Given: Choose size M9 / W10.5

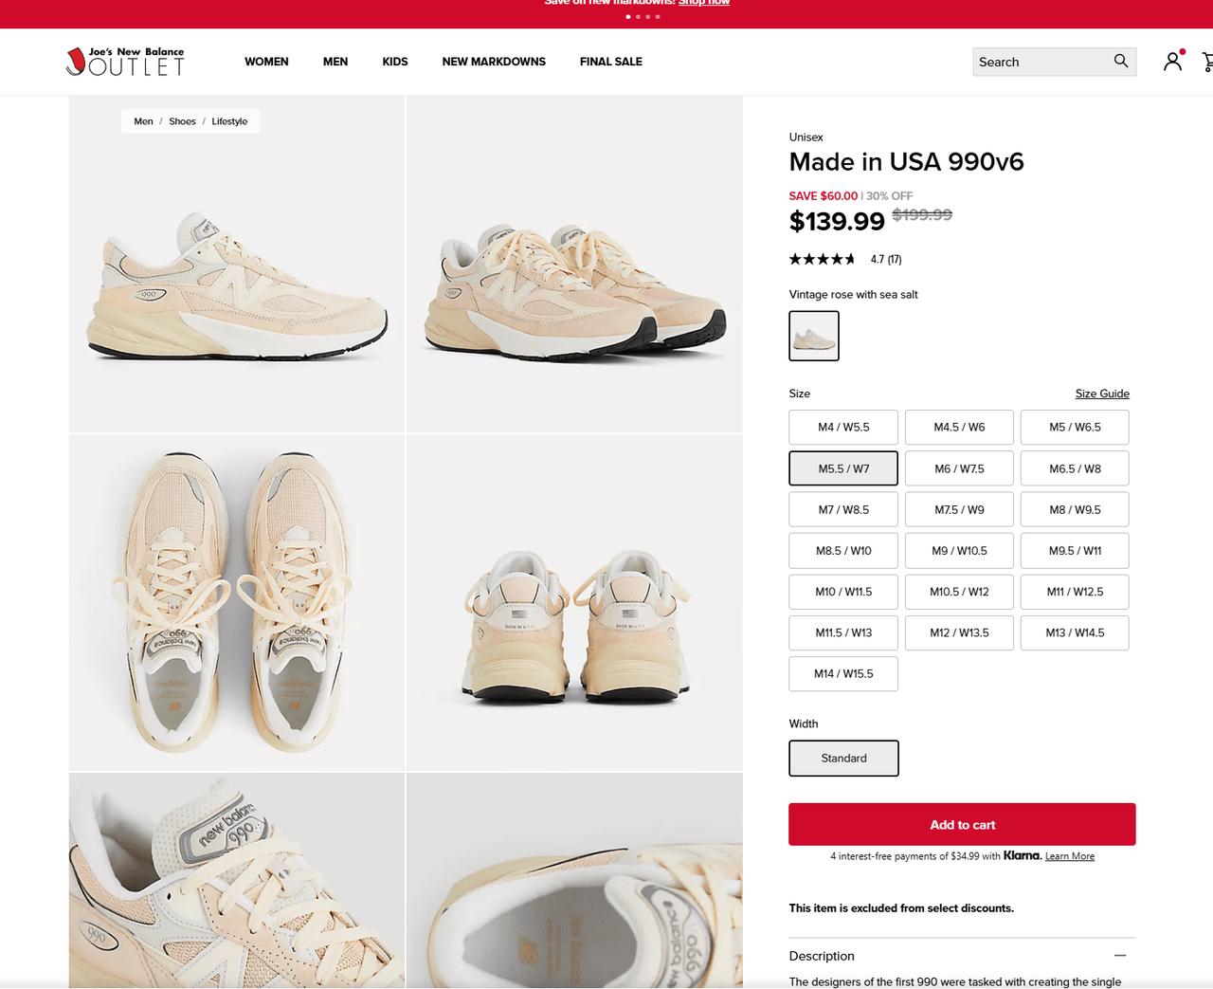Looking at the screenshot, I should 959,551.
